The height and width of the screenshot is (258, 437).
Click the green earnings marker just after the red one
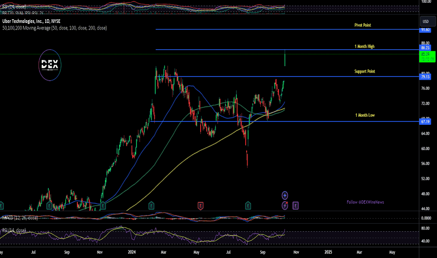[248, 206]
